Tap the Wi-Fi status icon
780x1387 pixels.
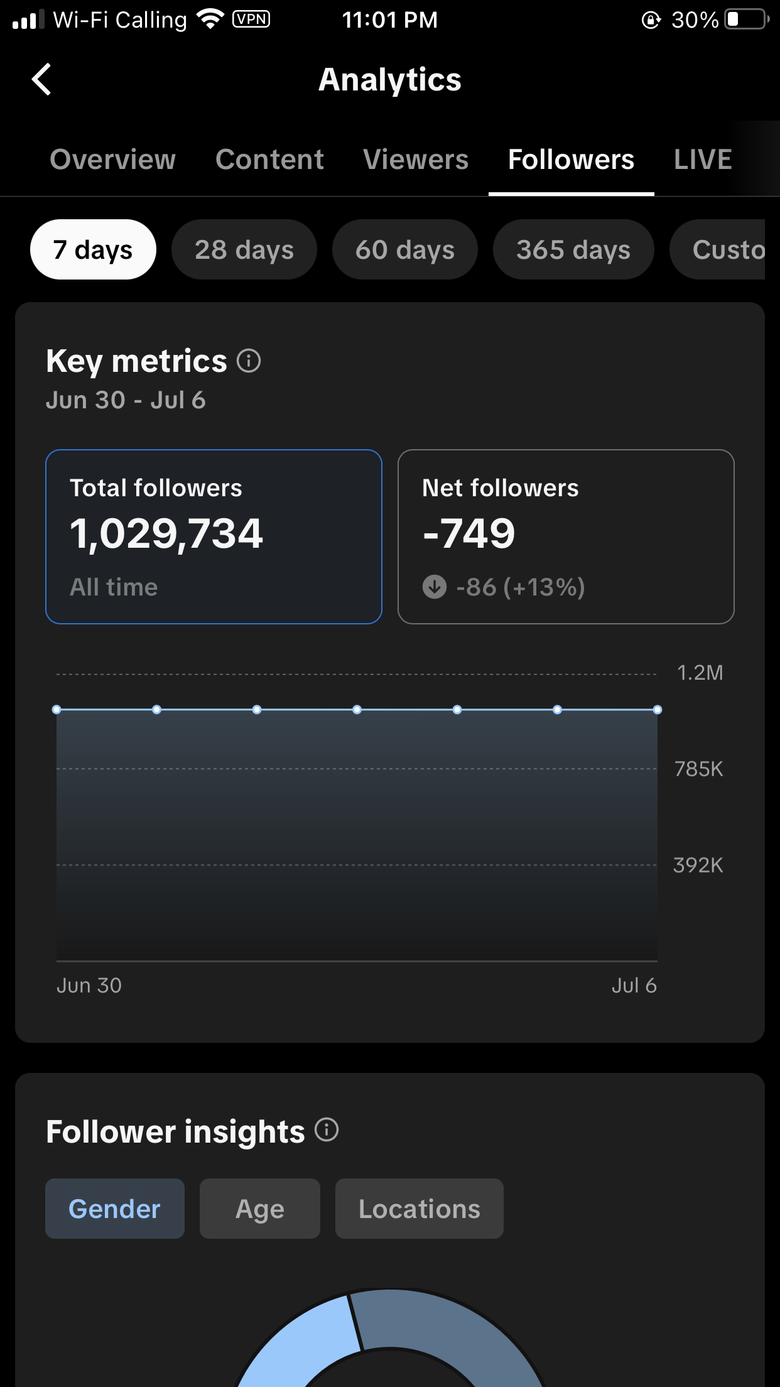[x=210, y=19]
